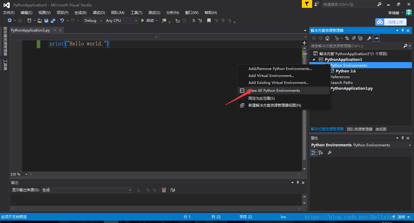Open the 文件(F) menu
The image size is (414, 223).
9,13
